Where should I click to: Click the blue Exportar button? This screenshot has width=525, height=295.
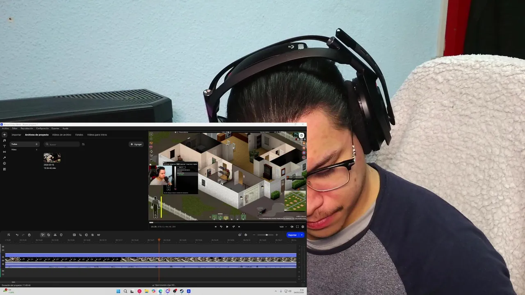(292, 235)
